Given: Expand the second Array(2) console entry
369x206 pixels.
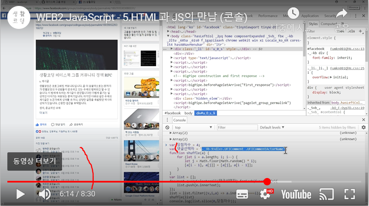Looking at the screenshot, I should 170,139.
